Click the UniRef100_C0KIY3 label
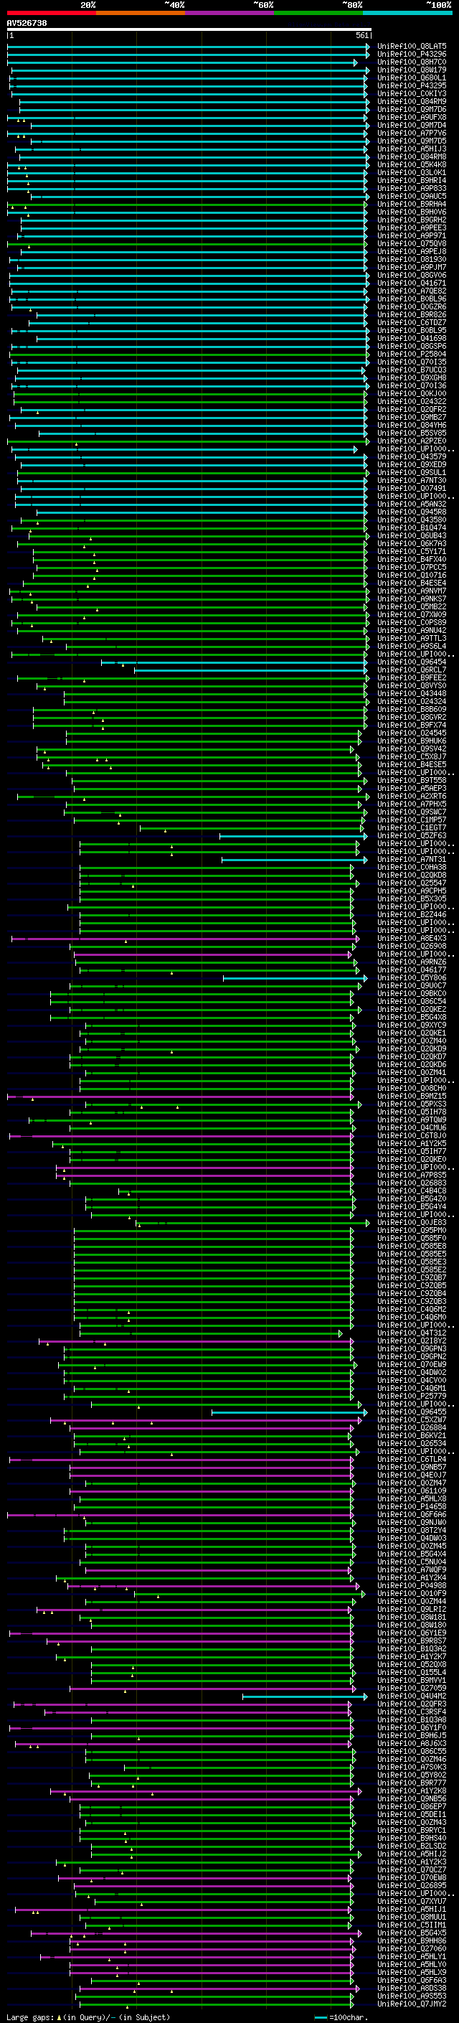This screenshot has height=2023, width=459. point(412,93)
